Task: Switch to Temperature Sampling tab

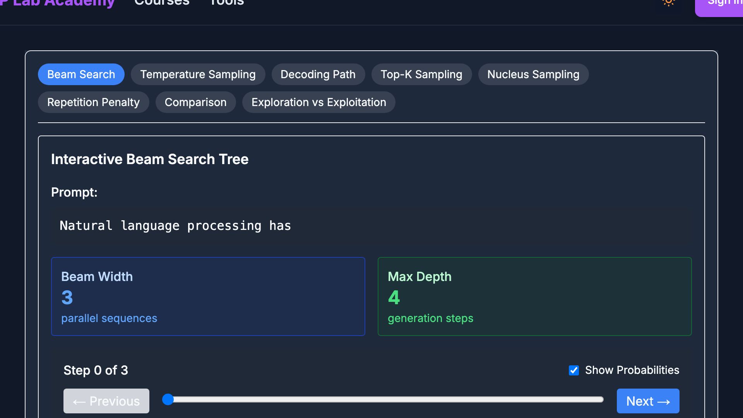Action: 198,74
